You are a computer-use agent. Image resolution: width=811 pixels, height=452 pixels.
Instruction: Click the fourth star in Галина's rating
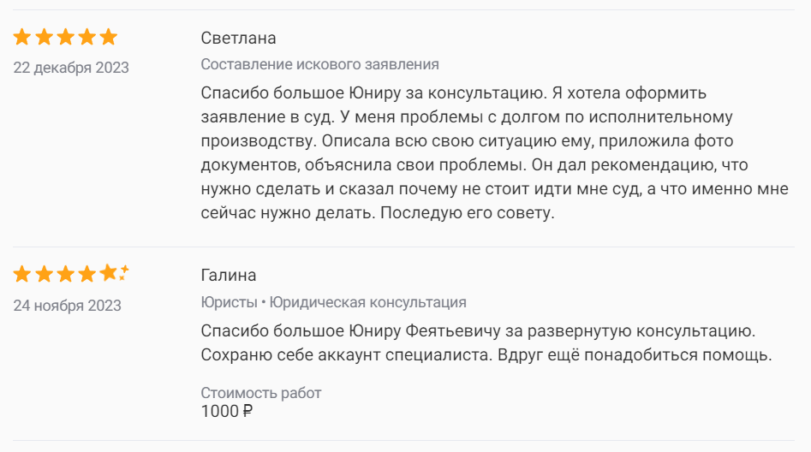(86, 275)
